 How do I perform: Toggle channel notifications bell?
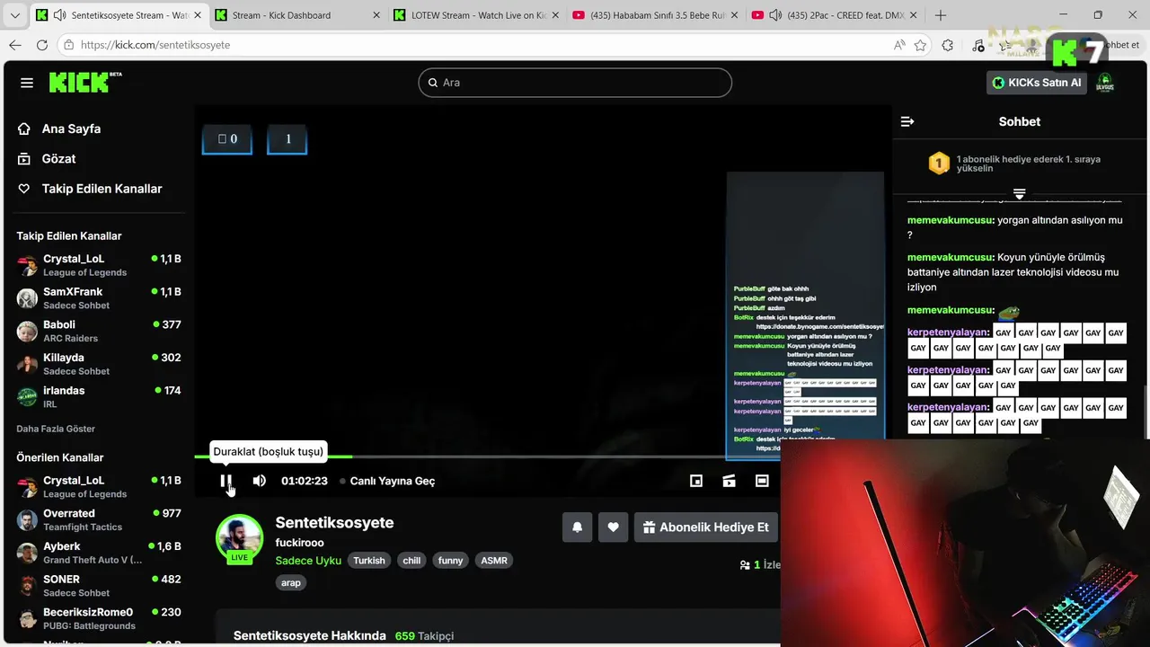577,527
